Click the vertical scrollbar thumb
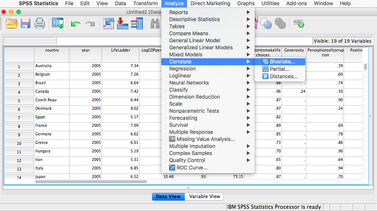Image resolution: width=377 pixels, height=211 pixels. (x=365, y=67)
